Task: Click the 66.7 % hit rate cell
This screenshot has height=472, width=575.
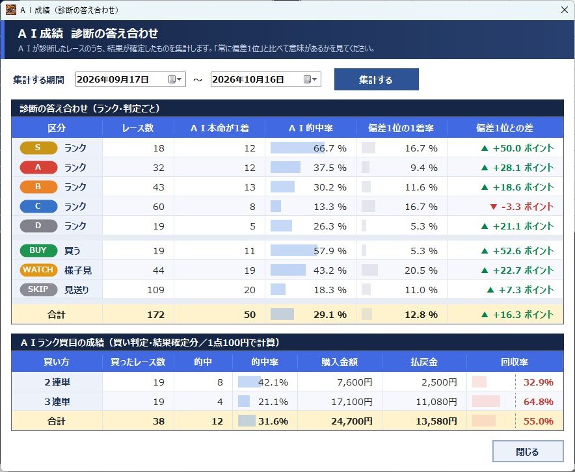Action: [x=310, y=148]
